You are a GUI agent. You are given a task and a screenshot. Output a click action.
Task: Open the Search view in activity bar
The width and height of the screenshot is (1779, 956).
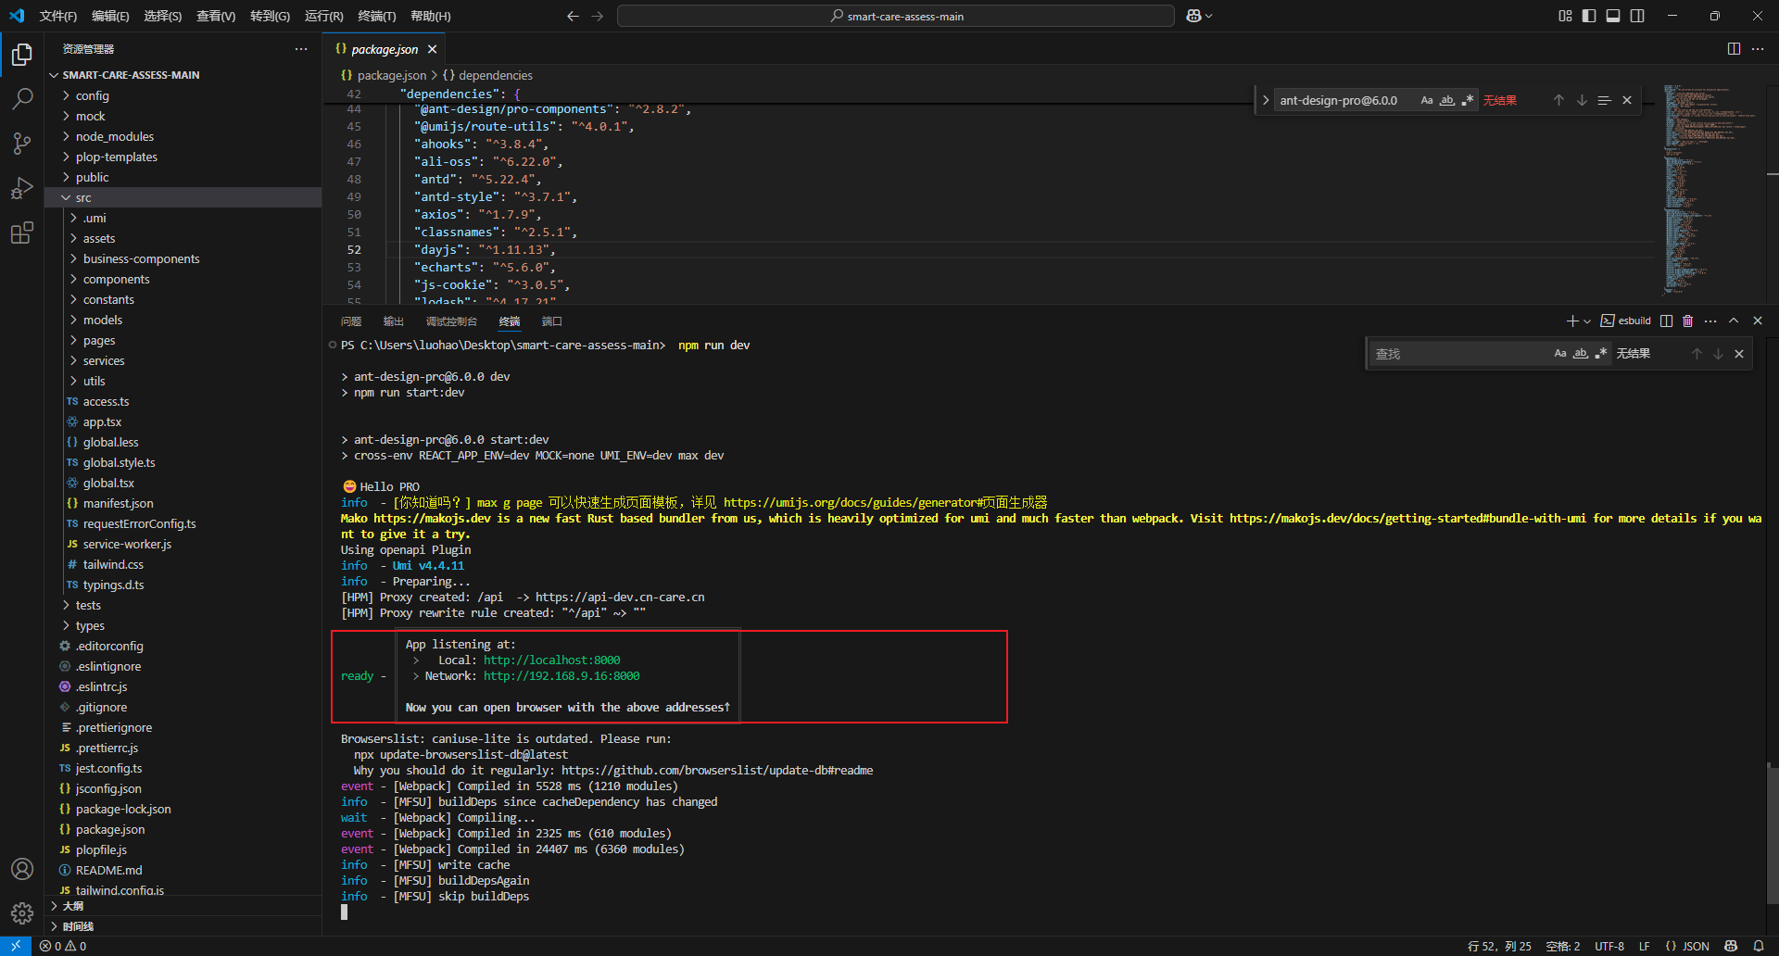tap(22, 97)
